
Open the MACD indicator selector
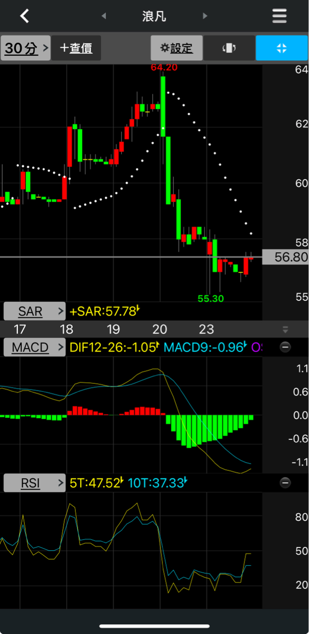[35, 347]
